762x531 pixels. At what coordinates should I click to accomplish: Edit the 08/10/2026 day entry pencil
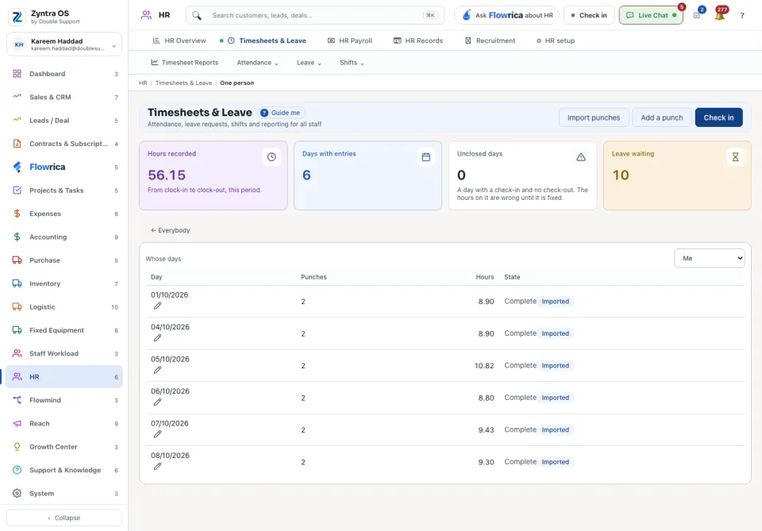click(x=157, y=467)
